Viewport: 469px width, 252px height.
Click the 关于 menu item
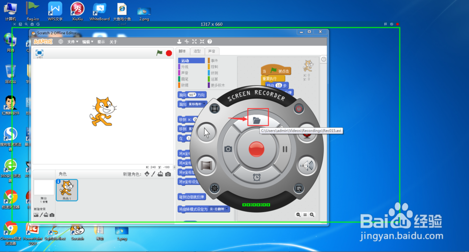pyautogui.click(x=113, y=42)
